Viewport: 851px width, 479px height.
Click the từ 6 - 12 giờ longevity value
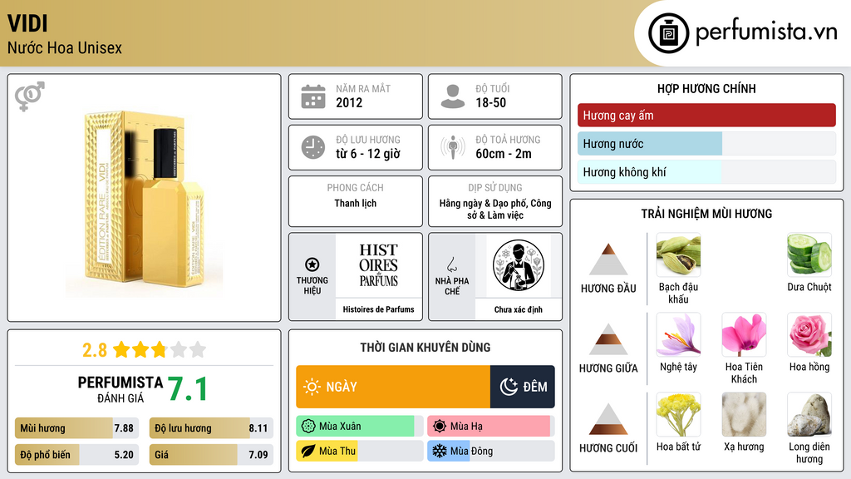[368, 154]
